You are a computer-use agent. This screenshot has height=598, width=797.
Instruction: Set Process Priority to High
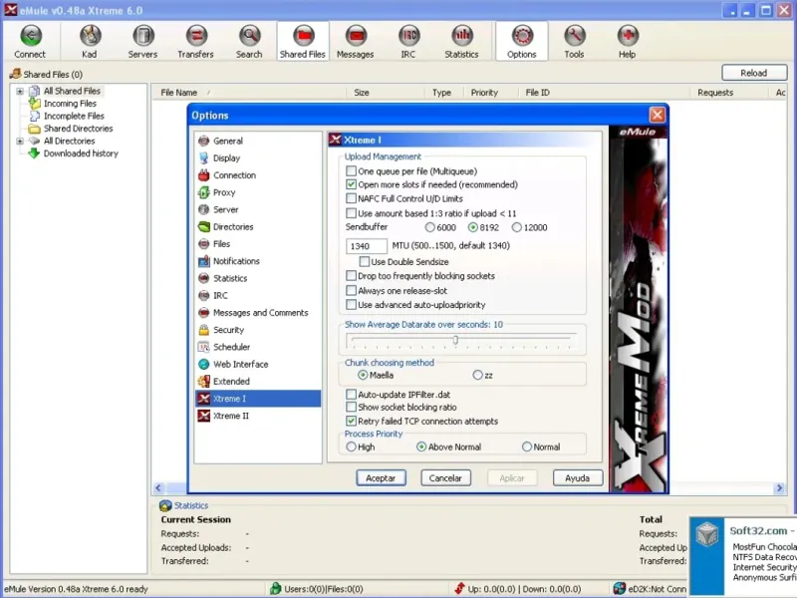(x=351, y=447)
